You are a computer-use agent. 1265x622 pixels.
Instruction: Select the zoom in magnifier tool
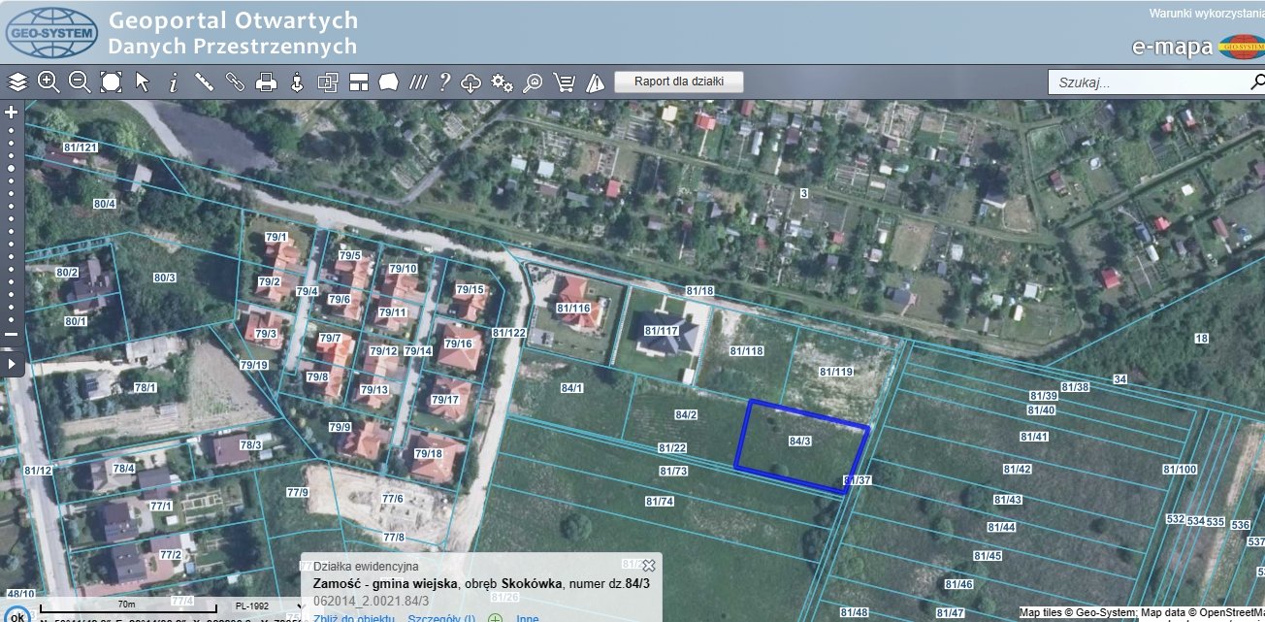click(x=49, y=82)
